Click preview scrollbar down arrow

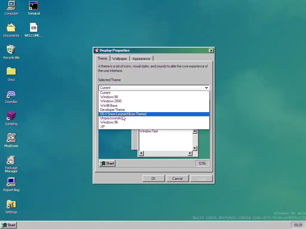[x=195, y=148]
